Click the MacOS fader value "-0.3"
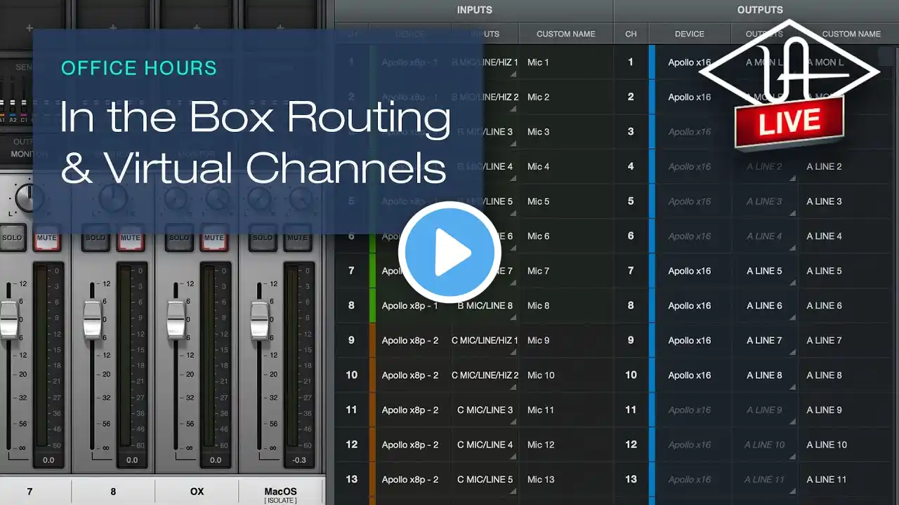Viewport: 899px width, 505px height. click(x=299, y=460)
